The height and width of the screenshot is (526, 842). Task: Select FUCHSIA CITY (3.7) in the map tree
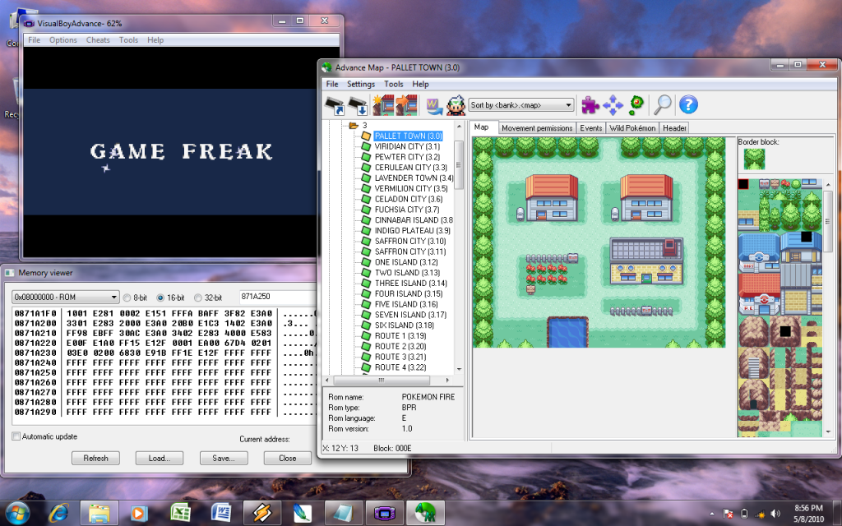[407, 210]
